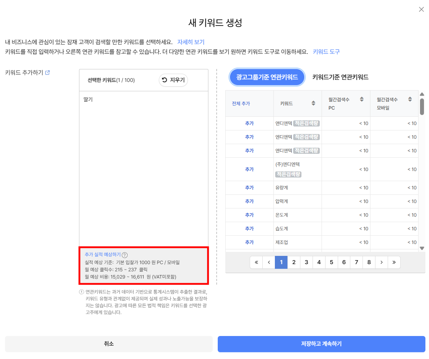Add the 유량계 keyword via 추가
This screenshot has height=359, width=429.
point(249,188)
